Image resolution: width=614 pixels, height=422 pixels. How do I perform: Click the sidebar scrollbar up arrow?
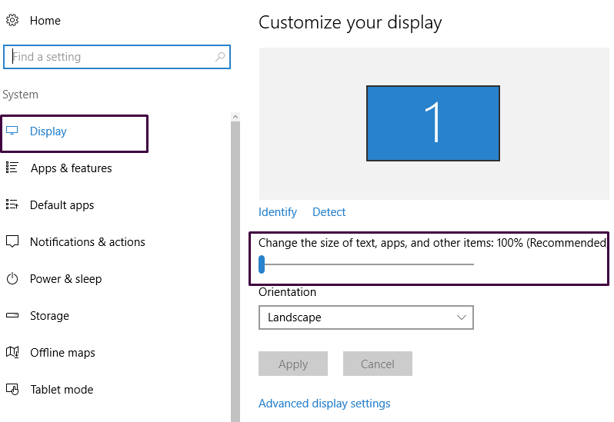coord(235,117)
